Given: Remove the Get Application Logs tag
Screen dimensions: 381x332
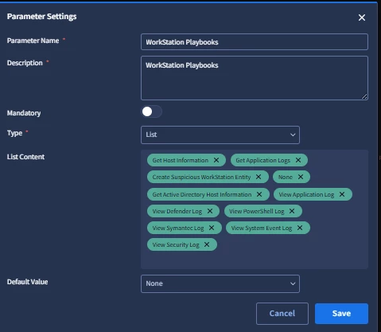Looking at the screenshot, I should click(x=298, y=160).
